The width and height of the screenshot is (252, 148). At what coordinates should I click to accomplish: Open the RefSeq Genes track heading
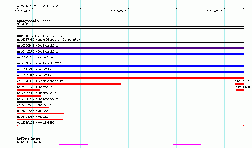tap(29, 138)
